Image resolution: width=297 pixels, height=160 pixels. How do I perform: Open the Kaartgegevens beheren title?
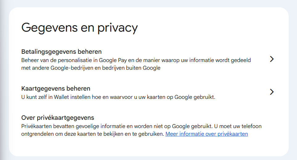[56, 88]
